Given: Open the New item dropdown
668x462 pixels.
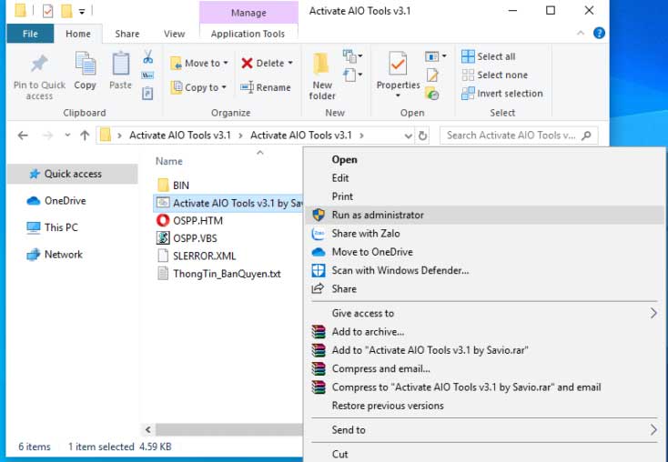Looking at the screenshot, I should click(x=353, y=55).
